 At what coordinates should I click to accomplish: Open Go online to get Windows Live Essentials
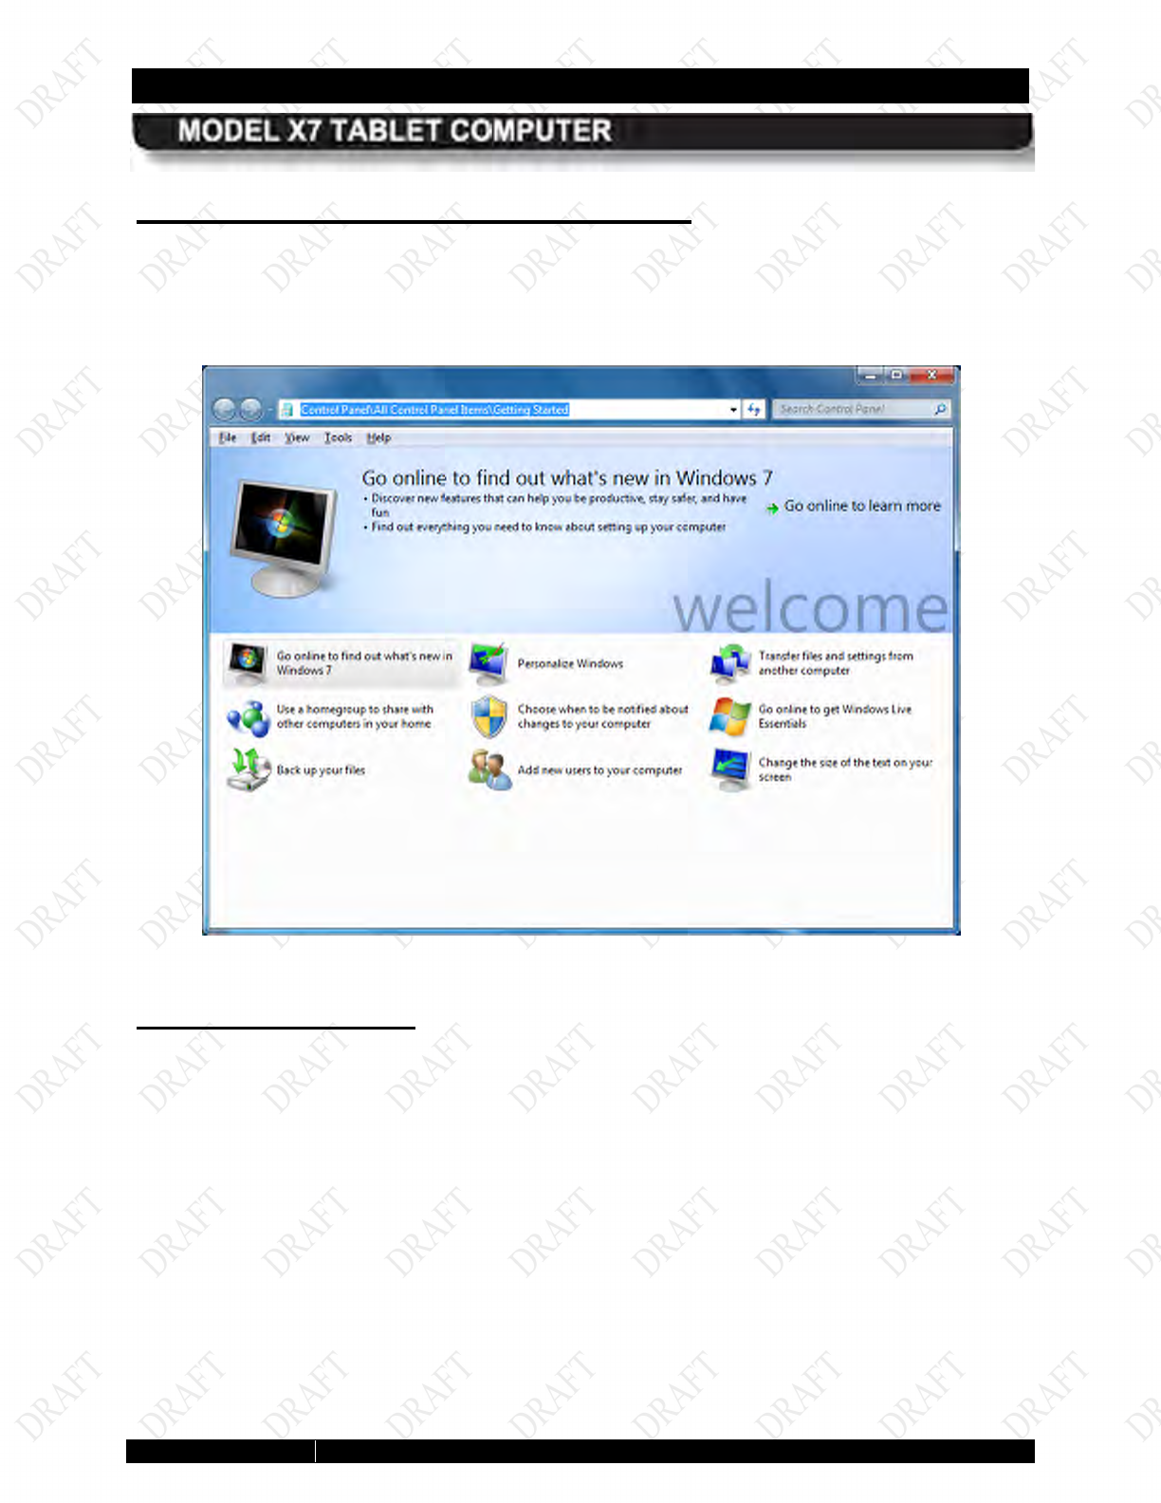835,716
